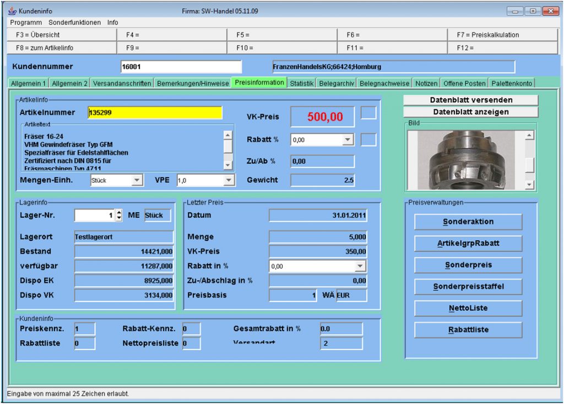
Task: Switch to the Statistik tab
Action: pos(302,82)
